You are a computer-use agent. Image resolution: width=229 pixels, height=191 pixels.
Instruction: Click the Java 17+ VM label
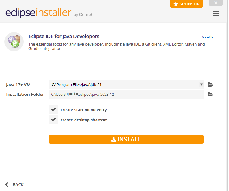[18, 84]
